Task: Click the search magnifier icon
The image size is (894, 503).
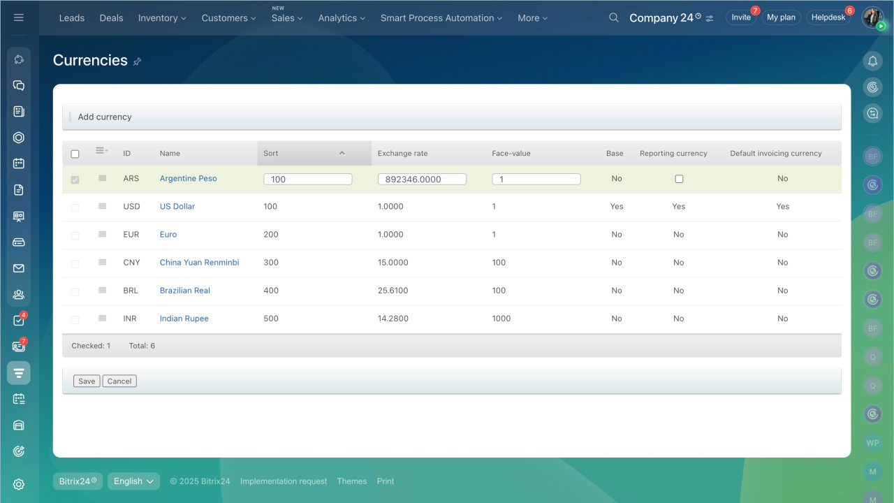Action: 614,17
